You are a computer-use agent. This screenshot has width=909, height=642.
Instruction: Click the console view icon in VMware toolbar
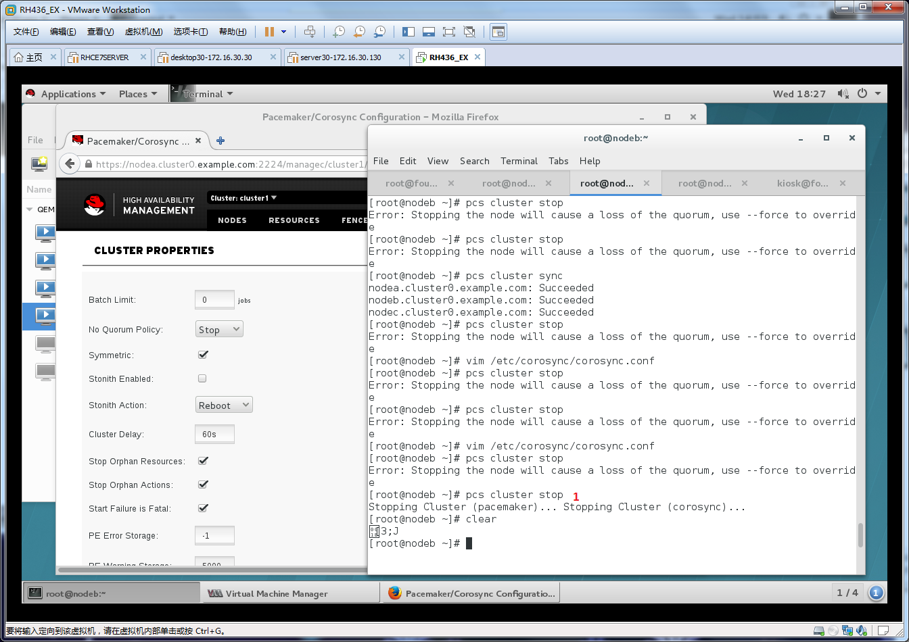[x=498, y=32]
